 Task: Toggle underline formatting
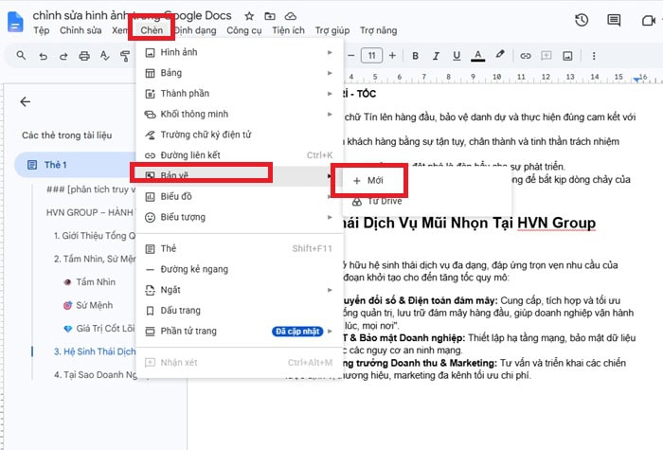point(457,56)
